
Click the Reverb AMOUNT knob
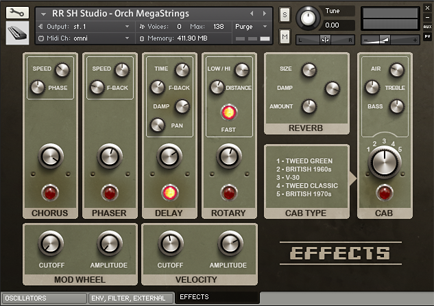pyautogui.click(x=309, y=106)
